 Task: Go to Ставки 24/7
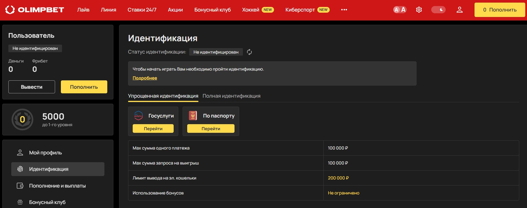click(142, 10)
